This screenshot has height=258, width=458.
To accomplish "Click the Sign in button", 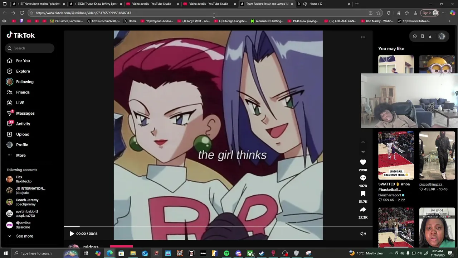I will [x=430, y=13].
